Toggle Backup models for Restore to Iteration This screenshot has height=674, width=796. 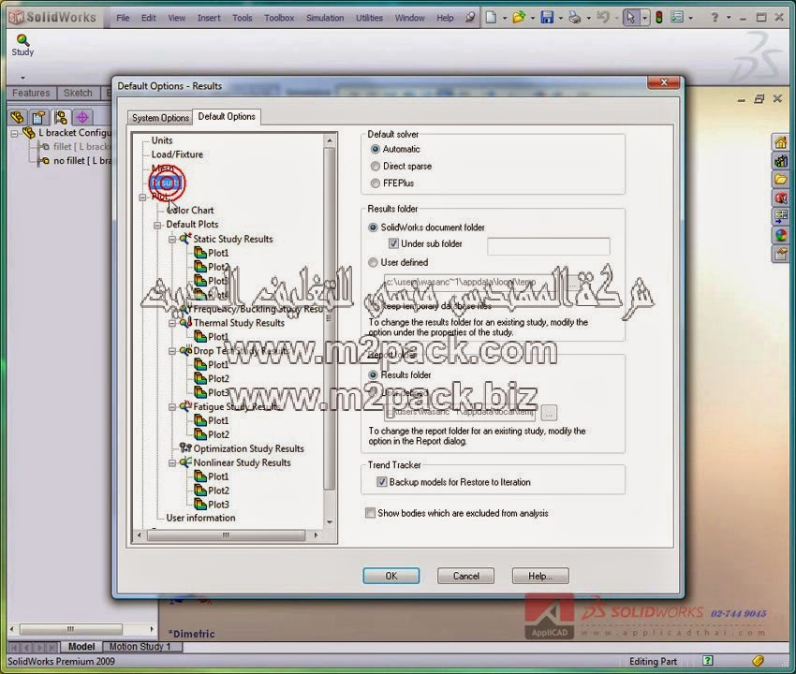click(x=382, y=482)
